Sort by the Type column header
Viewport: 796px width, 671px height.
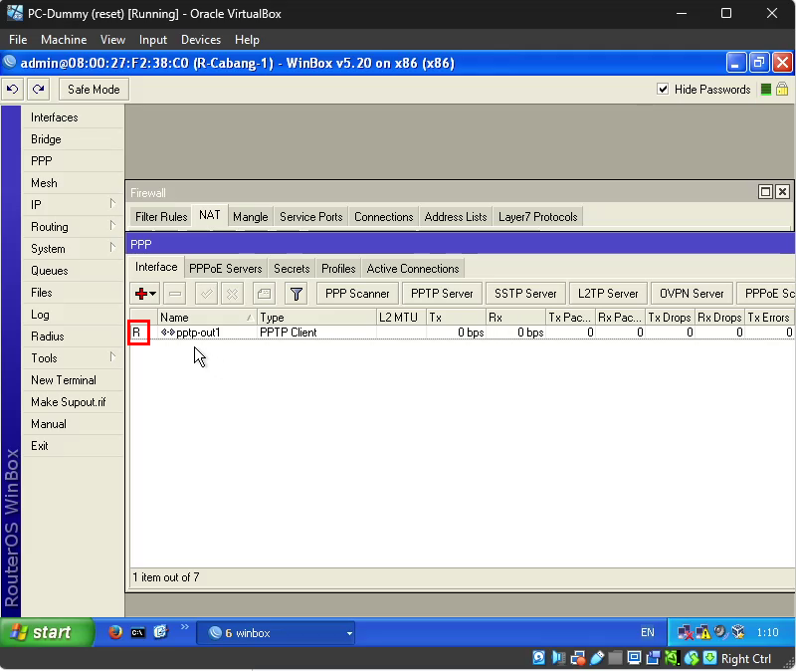click(316, 318)
